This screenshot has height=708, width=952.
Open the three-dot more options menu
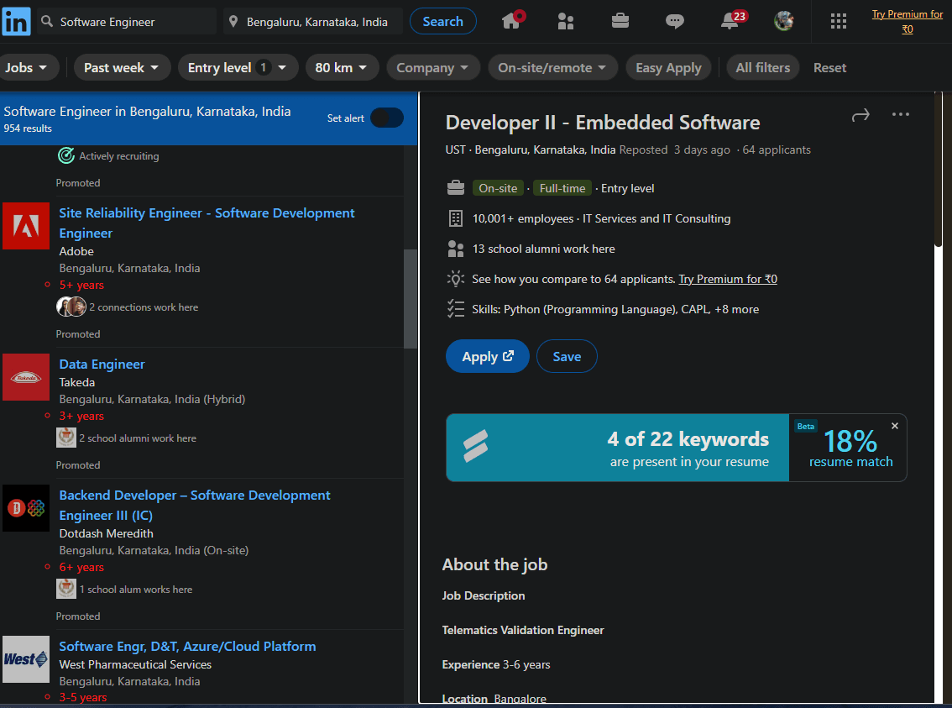coord(901,115)
